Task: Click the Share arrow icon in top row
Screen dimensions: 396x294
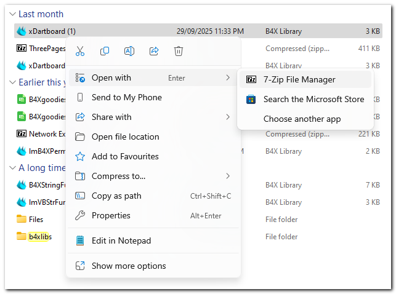Action: pyautogui.click(x=154, y=51)
